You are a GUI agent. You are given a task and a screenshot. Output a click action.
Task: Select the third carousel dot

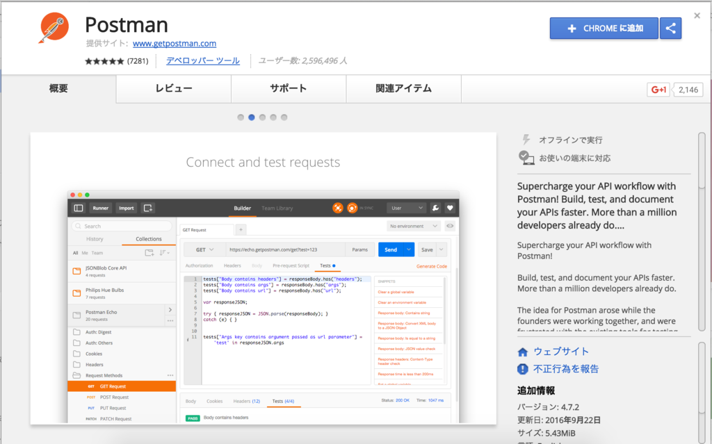(262, 117)
